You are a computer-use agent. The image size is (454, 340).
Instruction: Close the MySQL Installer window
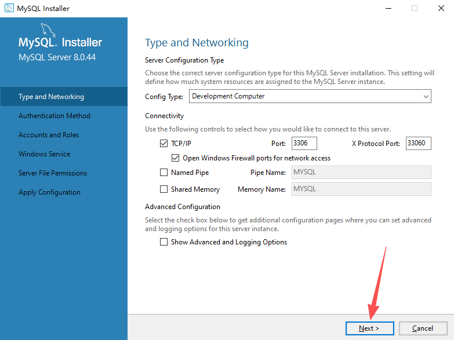pyautogui.click(x=441, y=8)
